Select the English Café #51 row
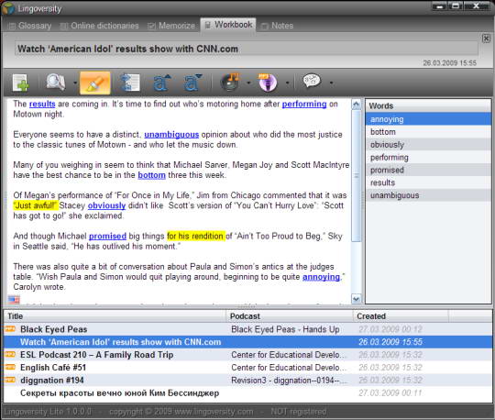 click(247, 367)
